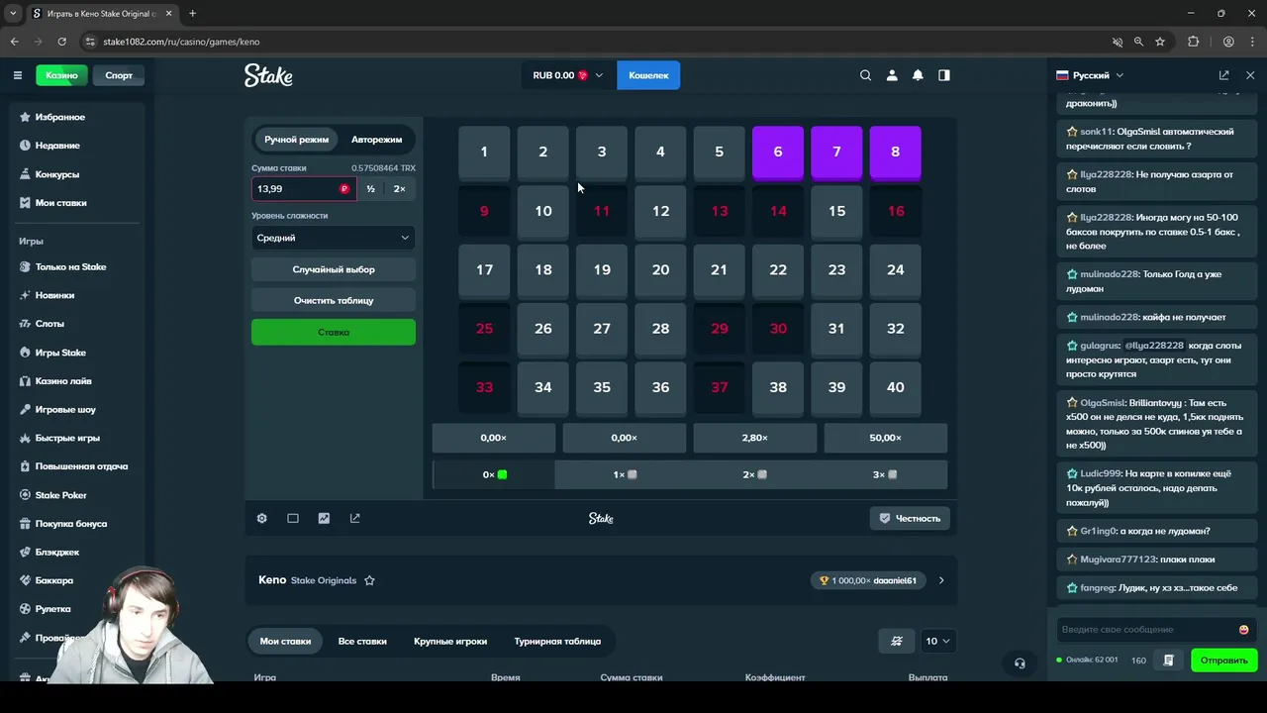Switch to Авторежим mode
Image resolution: width=1267 pixels, height=713 pixels.
coord(376,140)
